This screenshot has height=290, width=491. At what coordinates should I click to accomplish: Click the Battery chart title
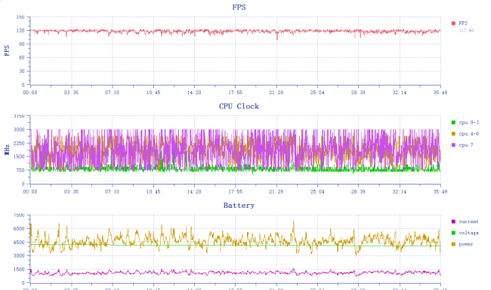click(x=239, y=206)
